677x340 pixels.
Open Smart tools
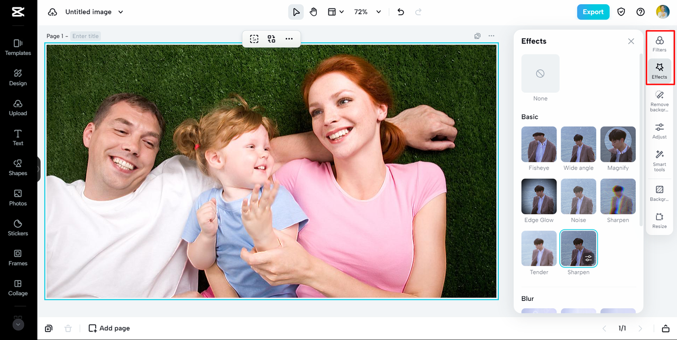point(660,160)
